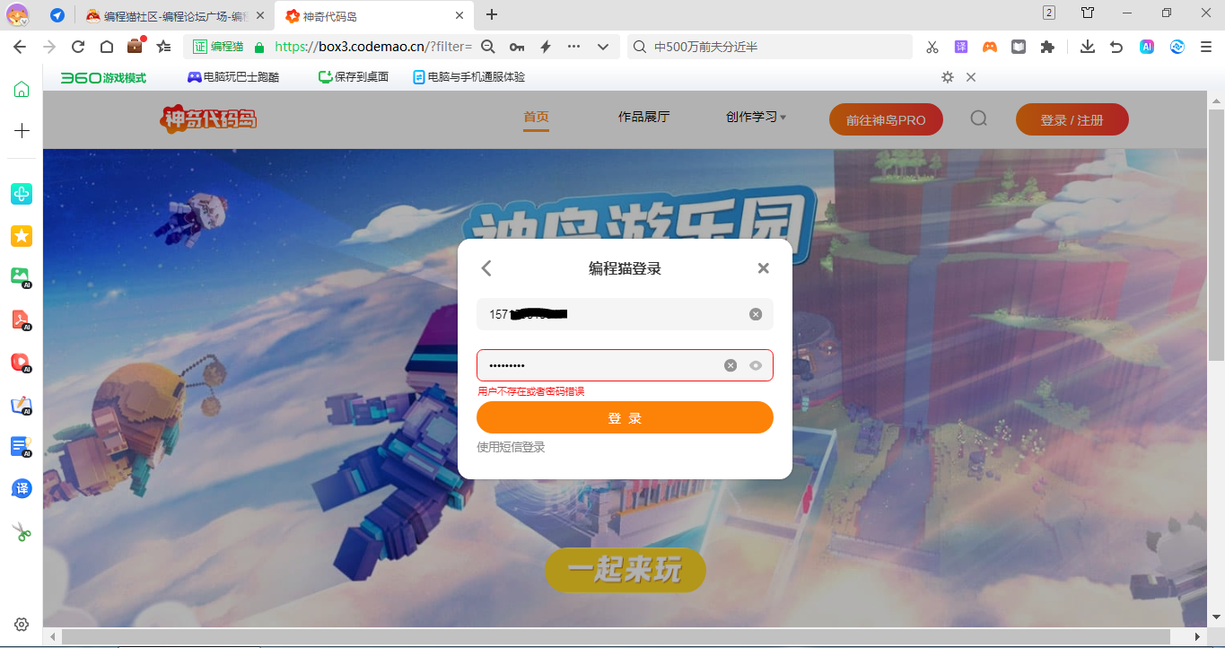The image size is (1225, 648).
Task: Open the teal clover sidebar app
Action: pos(22,193)
